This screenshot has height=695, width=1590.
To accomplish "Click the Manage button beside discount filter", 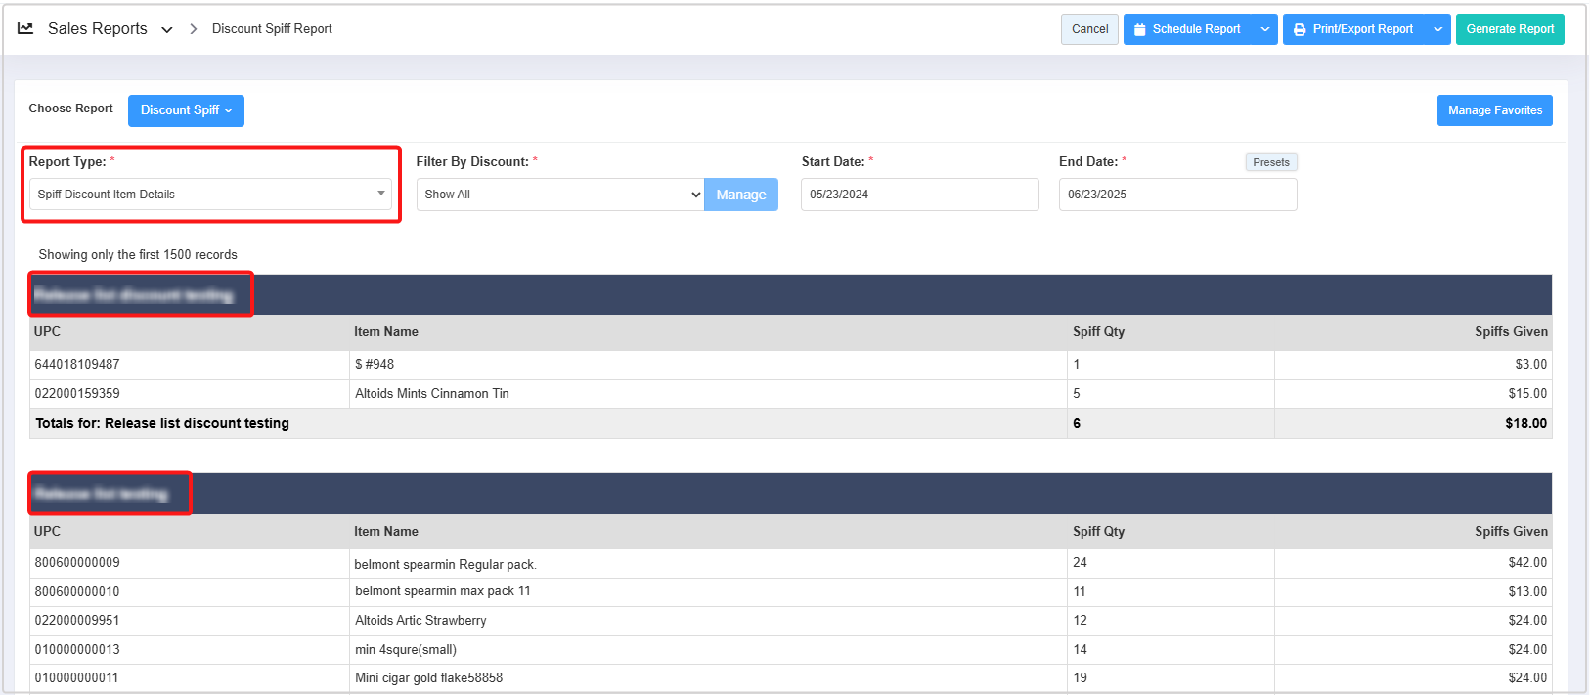I will [740, 195].
